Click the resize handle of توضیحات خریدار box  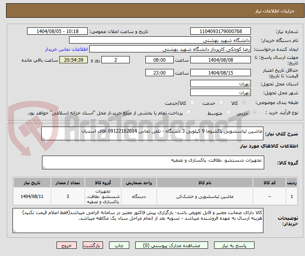point(15,231)
